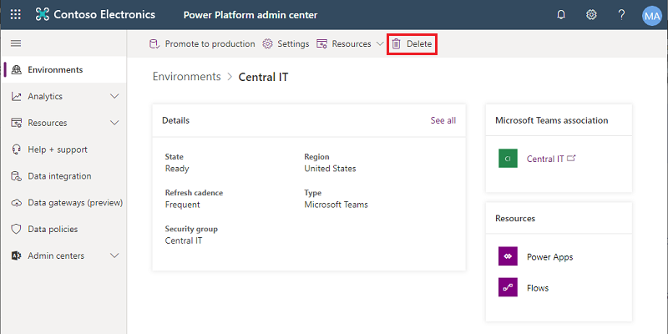Open the help question mark
The image size is (668, 334).
(x=621, y=15)
